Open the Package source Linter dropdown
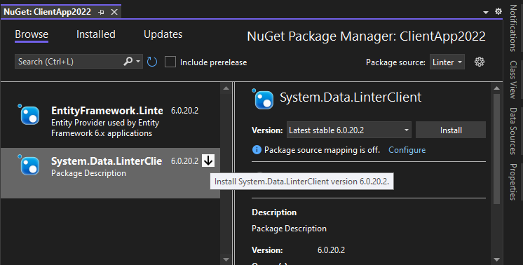 (447, 62)
